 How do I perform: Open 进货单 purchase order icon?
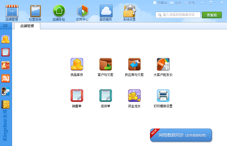[105, 96]
